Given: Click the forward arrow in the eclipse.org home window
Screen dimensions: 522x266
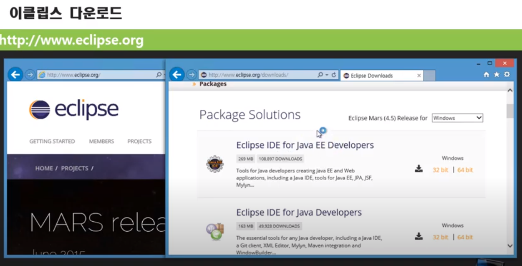Looking at the screenshot, I should pos(30,75).
